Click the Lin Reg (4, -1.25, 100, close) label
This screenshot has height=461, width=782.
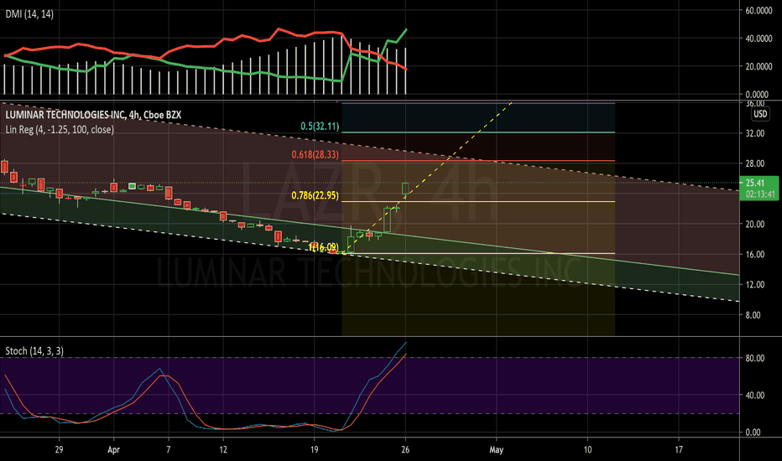click(60, 130)
